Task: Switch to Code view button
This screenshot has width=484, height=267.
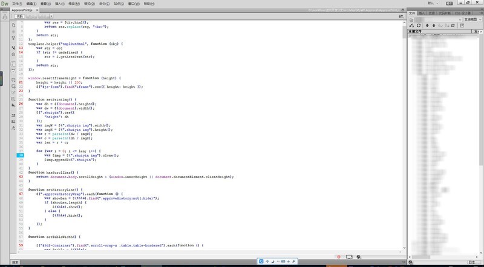Action: pyautogui.click(x=27, y=18)
